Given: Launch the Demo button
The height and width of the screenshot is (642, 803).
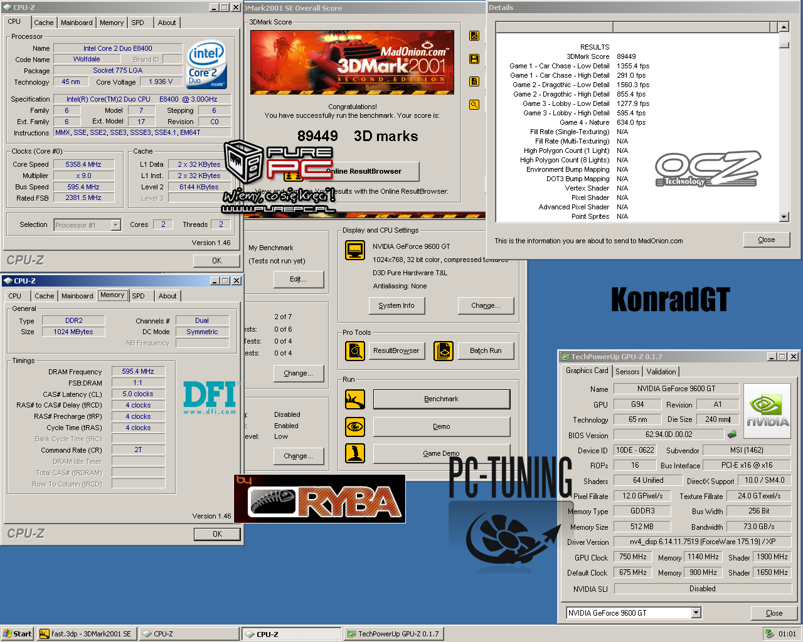Looking at the screenshot, I should click(x=442, y=427).
